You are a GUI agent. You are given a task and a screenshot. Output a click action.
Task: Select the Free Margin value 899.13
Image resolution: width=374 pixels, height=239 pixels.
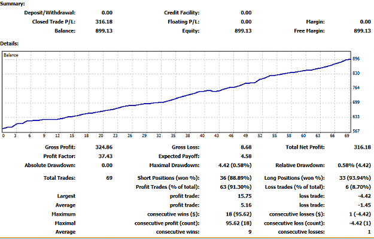tap(362, 31)
